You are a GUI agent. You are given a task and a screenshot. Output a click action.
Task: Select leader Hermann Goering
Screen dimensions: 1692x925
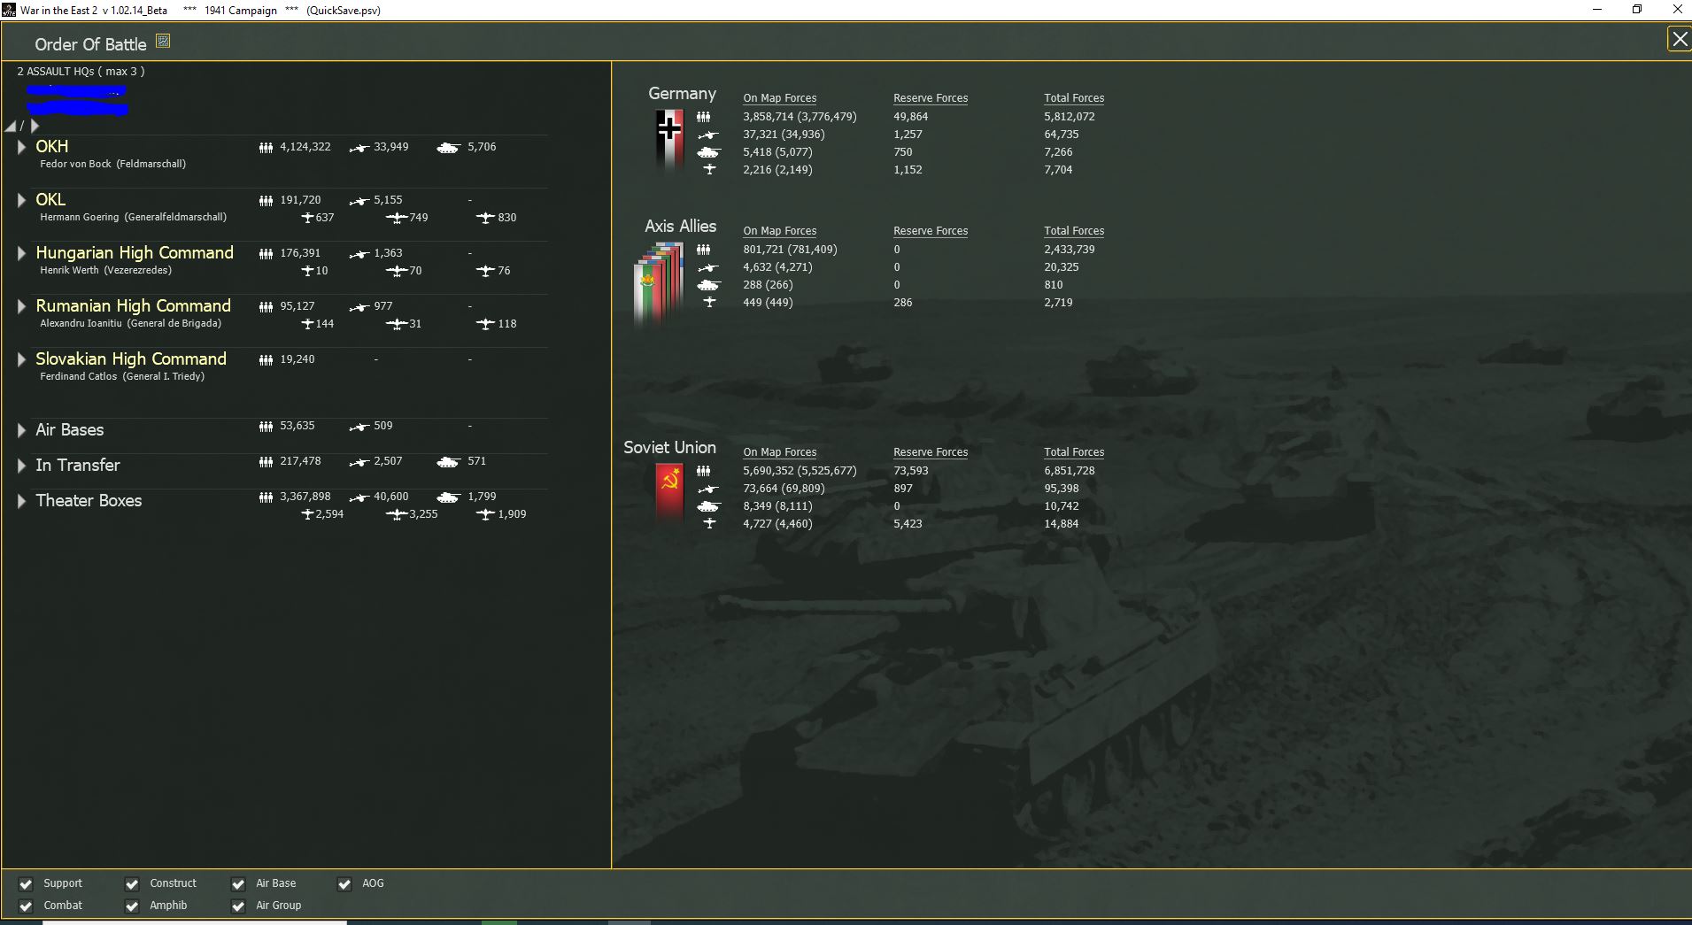(x=133, y=218)
